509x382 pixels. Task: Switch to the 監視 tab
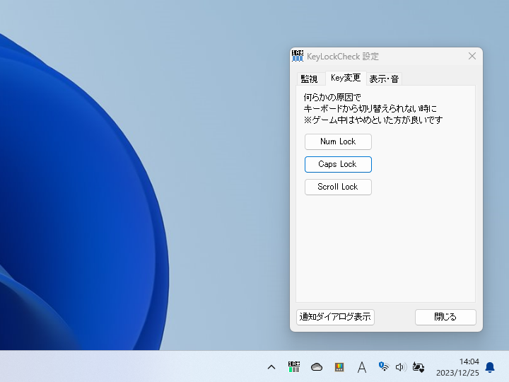[x=310, y=79]
